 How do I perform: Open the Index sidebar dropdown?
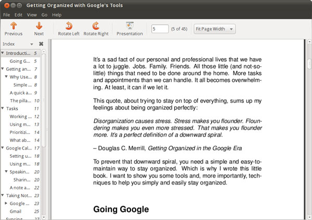[32, 44]
